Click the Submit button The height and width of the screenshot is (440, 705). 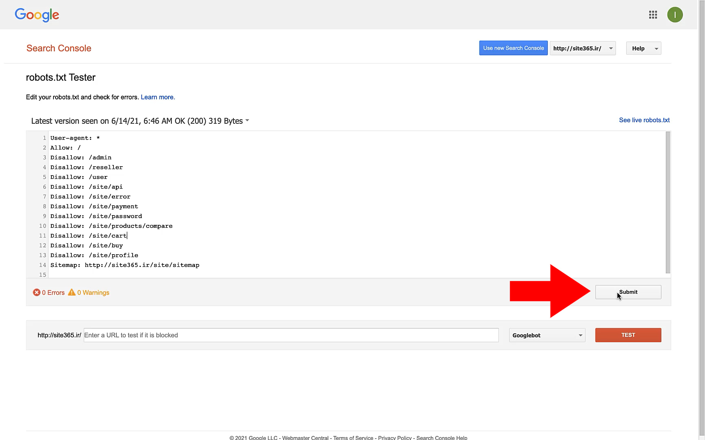[628, 292]
